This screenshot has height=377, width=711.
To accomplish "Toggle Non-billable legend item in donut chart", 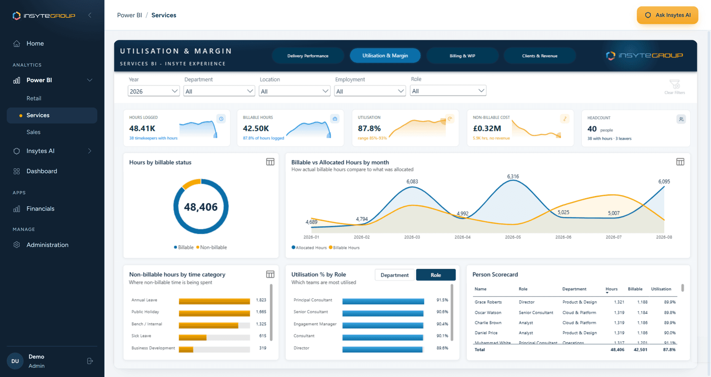I will pos(211,247).
